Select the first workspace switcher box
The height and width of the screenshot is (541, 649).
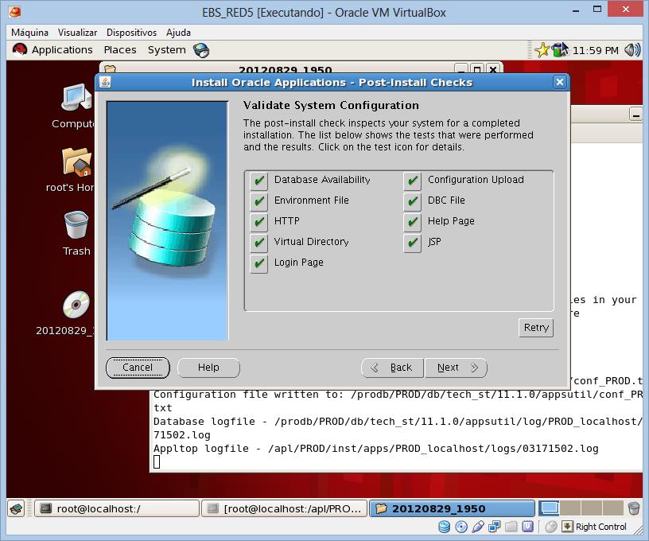[550, 508]
